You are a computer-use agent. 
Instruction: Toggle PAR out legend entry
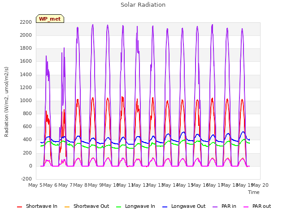(x=257, y=206)
